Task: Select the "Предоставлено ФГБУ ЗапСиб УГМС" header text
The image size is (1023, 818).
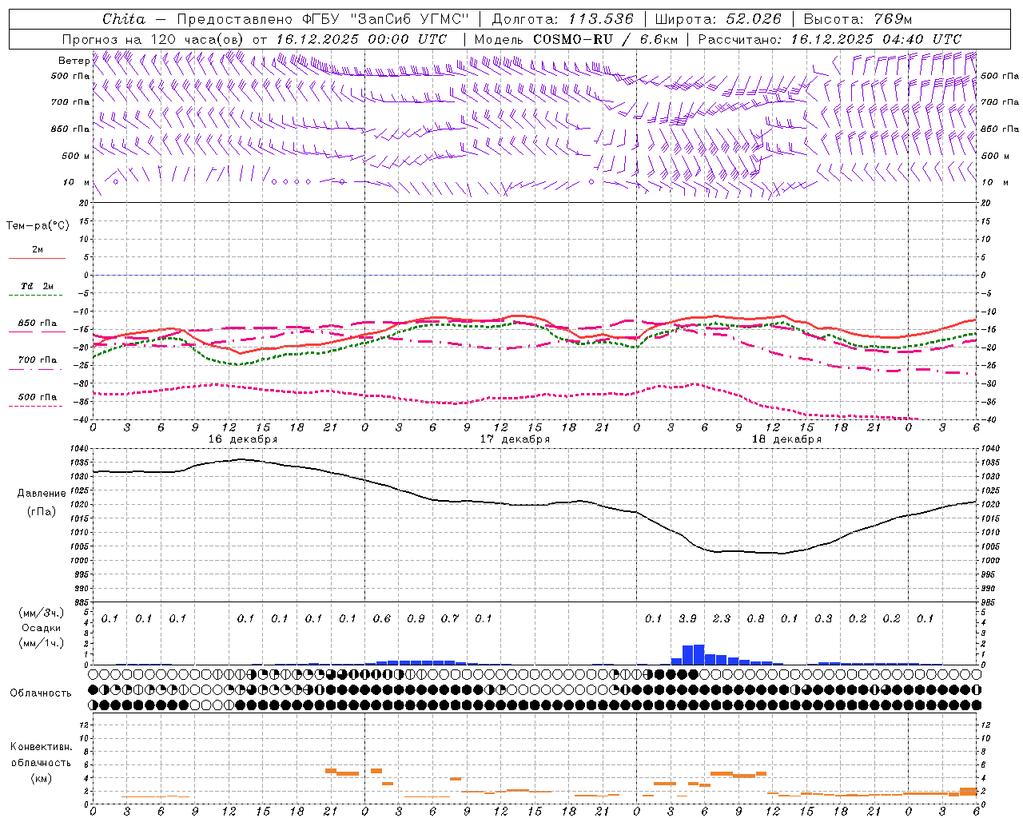Action: coord(322,19)
